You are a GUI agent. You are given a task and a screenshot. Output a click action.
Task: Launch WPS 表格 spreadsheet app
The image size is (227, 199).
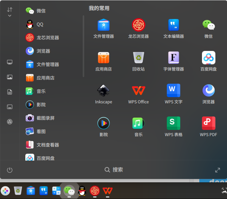(174, 127)
